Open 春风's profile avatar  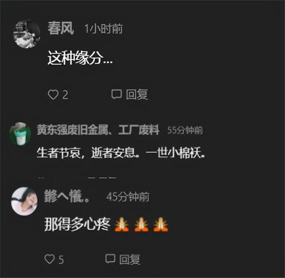[x=27, y=34]
